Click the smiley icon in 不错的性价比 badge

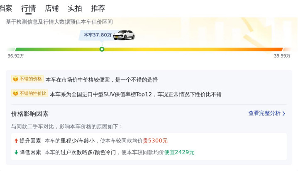pyautogui.click(x=16, y=93)
